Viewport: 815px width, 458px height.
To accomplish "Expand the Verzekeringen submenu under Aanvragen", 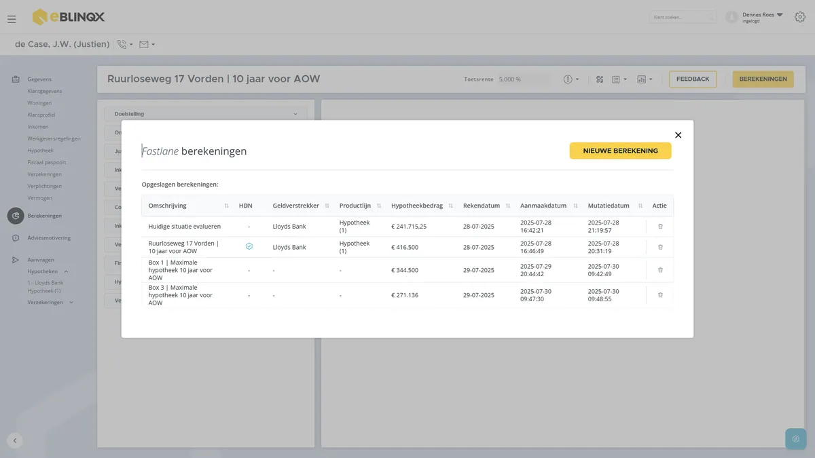I will [71, 302].
